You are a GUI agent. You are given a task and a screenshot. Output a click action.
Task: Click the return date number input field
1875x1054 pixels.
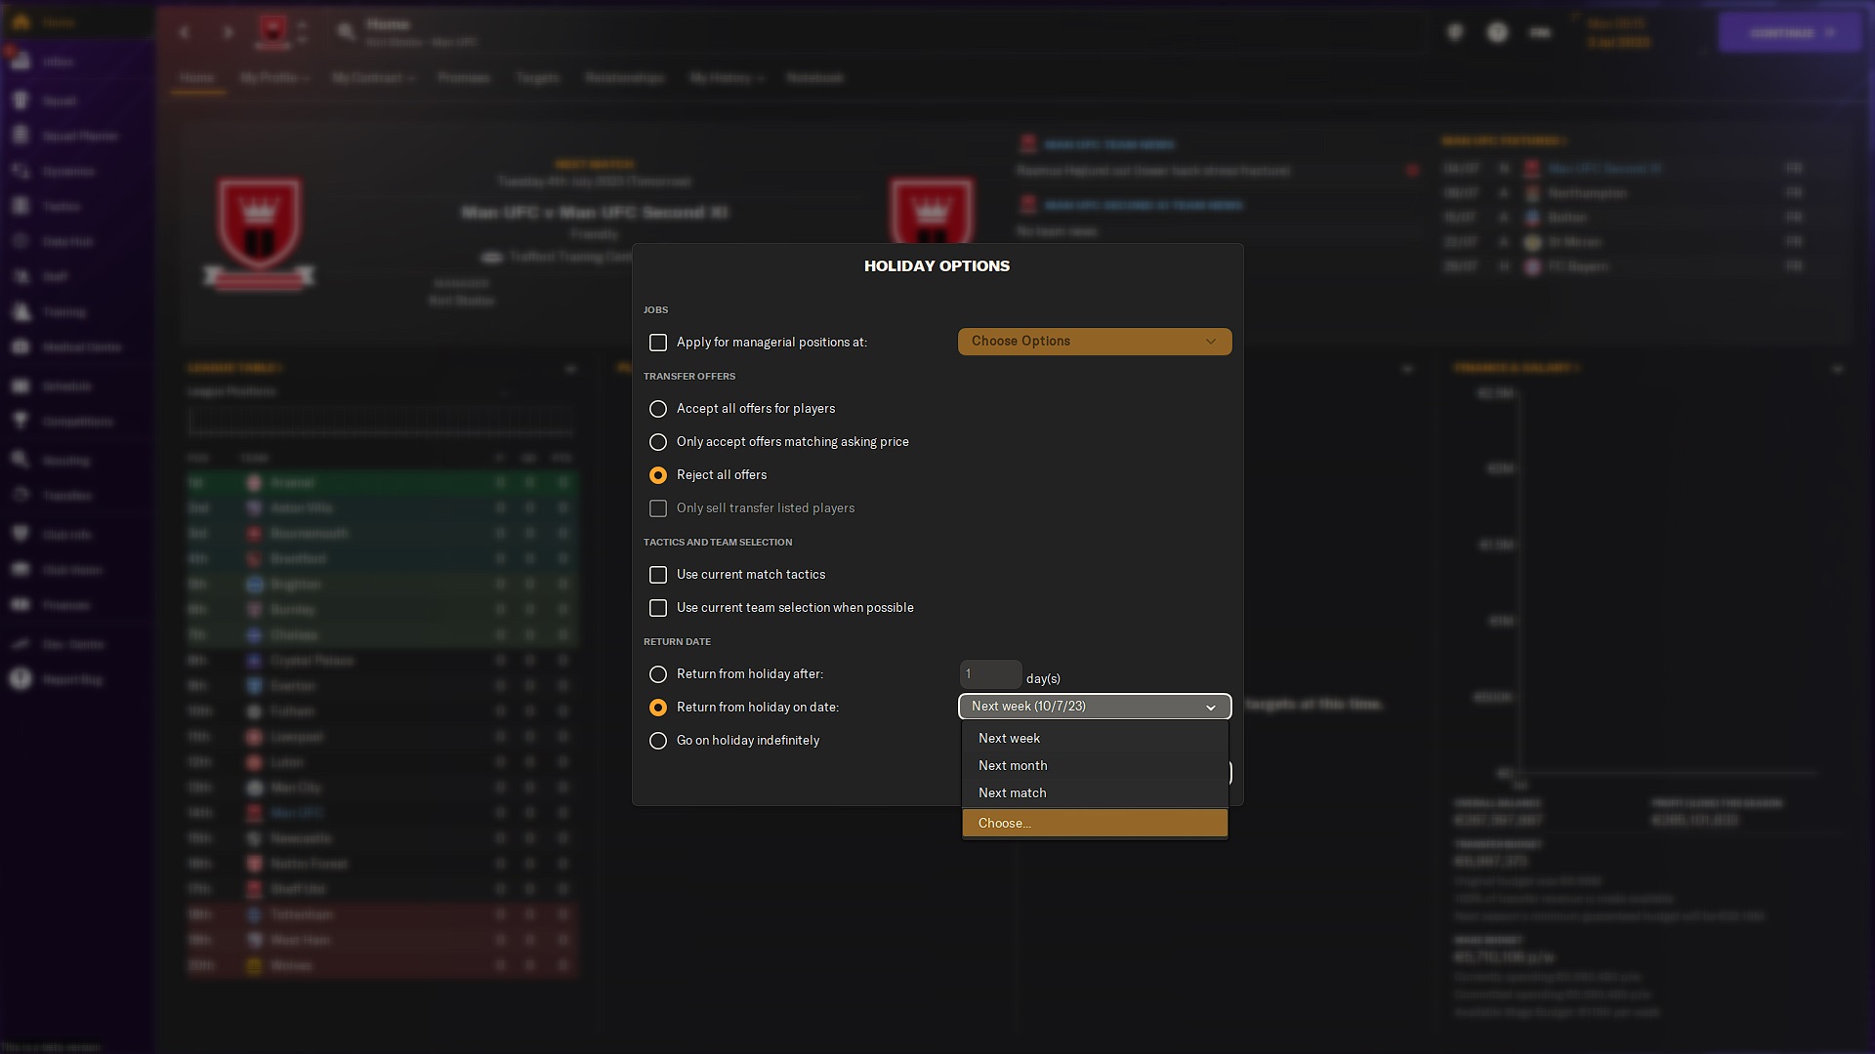[989, 674]
